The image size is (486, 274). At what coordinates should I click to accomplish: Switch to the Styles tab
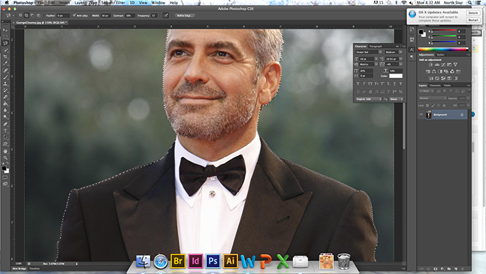[x=440, y=55]
